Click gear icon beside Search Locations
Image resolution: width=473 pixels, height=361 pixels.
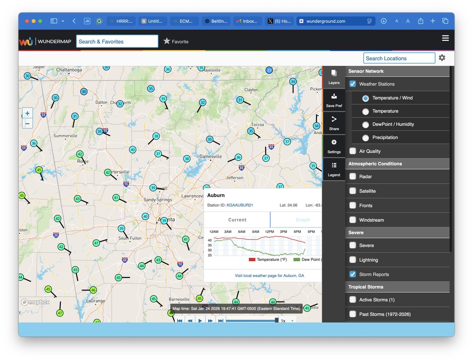tap(442, 58)
